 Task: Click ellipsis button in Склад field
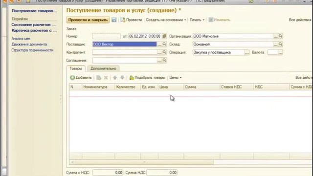tap(275, 44)
